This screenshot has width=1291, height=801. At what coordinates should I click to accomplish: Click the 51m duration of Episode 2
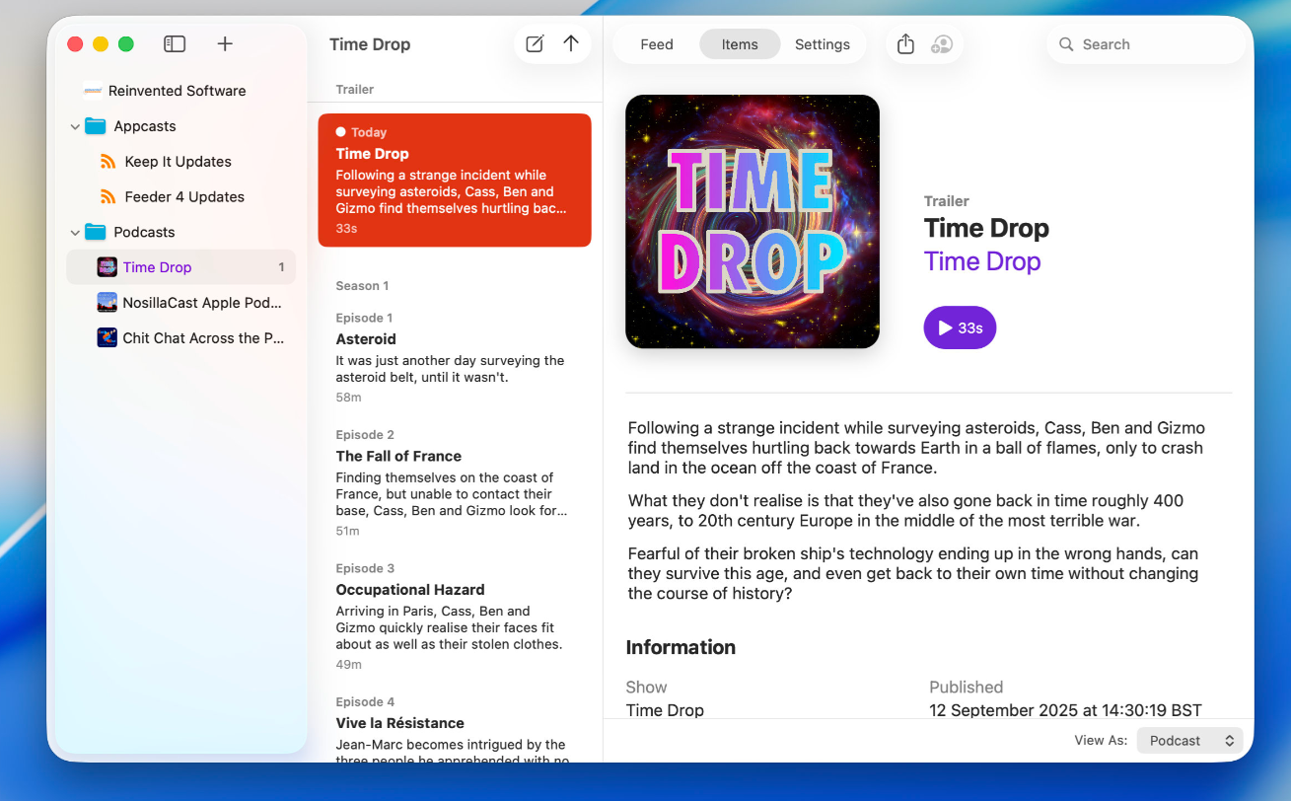pyautogui.click(x=347, y=531)
